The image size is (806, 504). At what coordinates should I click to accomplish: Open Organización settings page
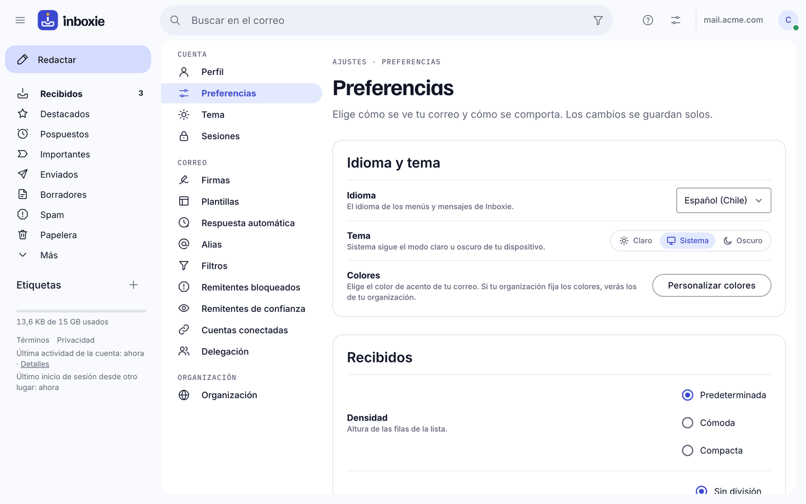(x=242, y=395)
